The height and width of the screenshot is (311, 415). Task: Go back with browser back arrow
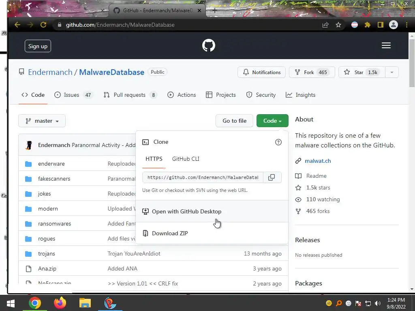17,25
